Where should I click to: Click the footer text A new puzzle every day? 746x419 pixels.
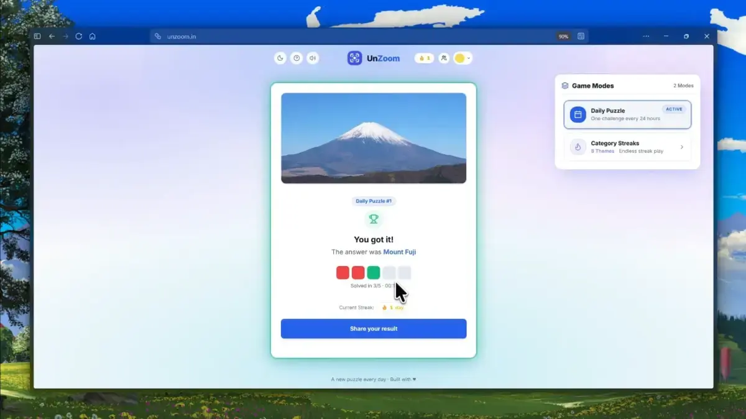(x=359, y=379)
